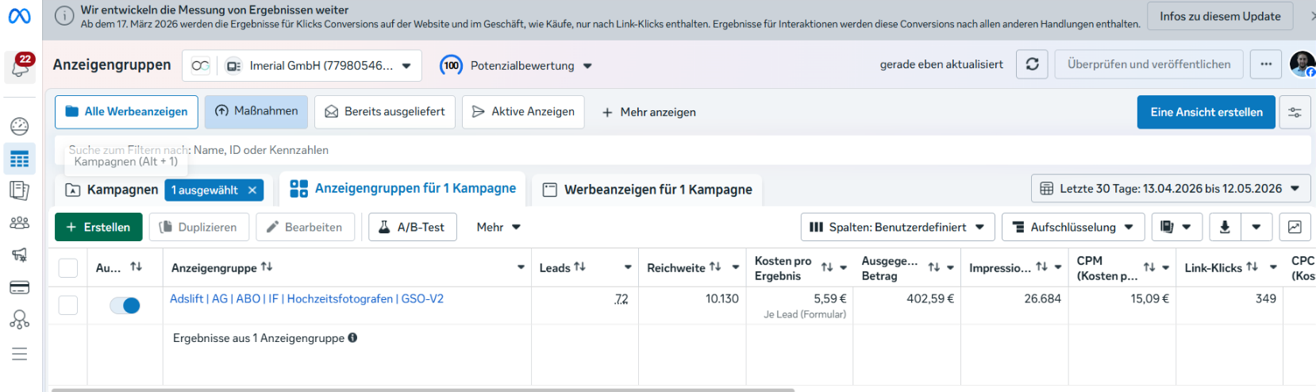Open the billing credit card icon
The height and width of the screenshot is (392, 1316).
tap(20, 287)
